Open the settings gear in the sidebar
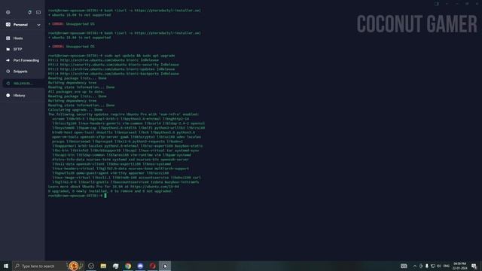Viewport: 482px width, 271px height. click(8, 12)
